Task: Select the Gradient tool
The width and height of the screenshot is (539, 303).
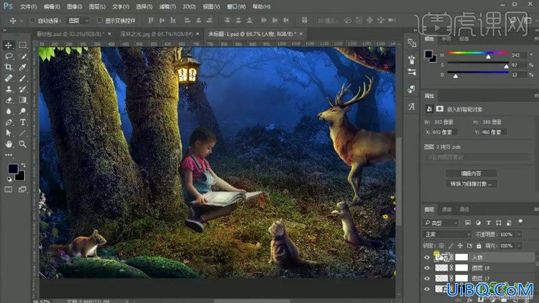Action: coord(23,100)
